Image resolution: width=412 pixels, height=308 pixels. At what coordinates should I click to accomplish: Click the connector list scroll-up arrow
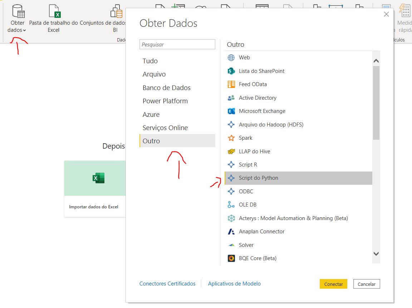(x=376, y=61)
